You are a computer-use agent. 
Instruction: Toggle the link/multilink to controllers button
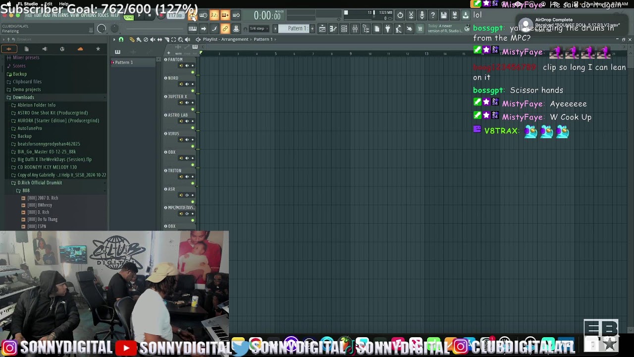pyautogui.click(x=225, y=29)
